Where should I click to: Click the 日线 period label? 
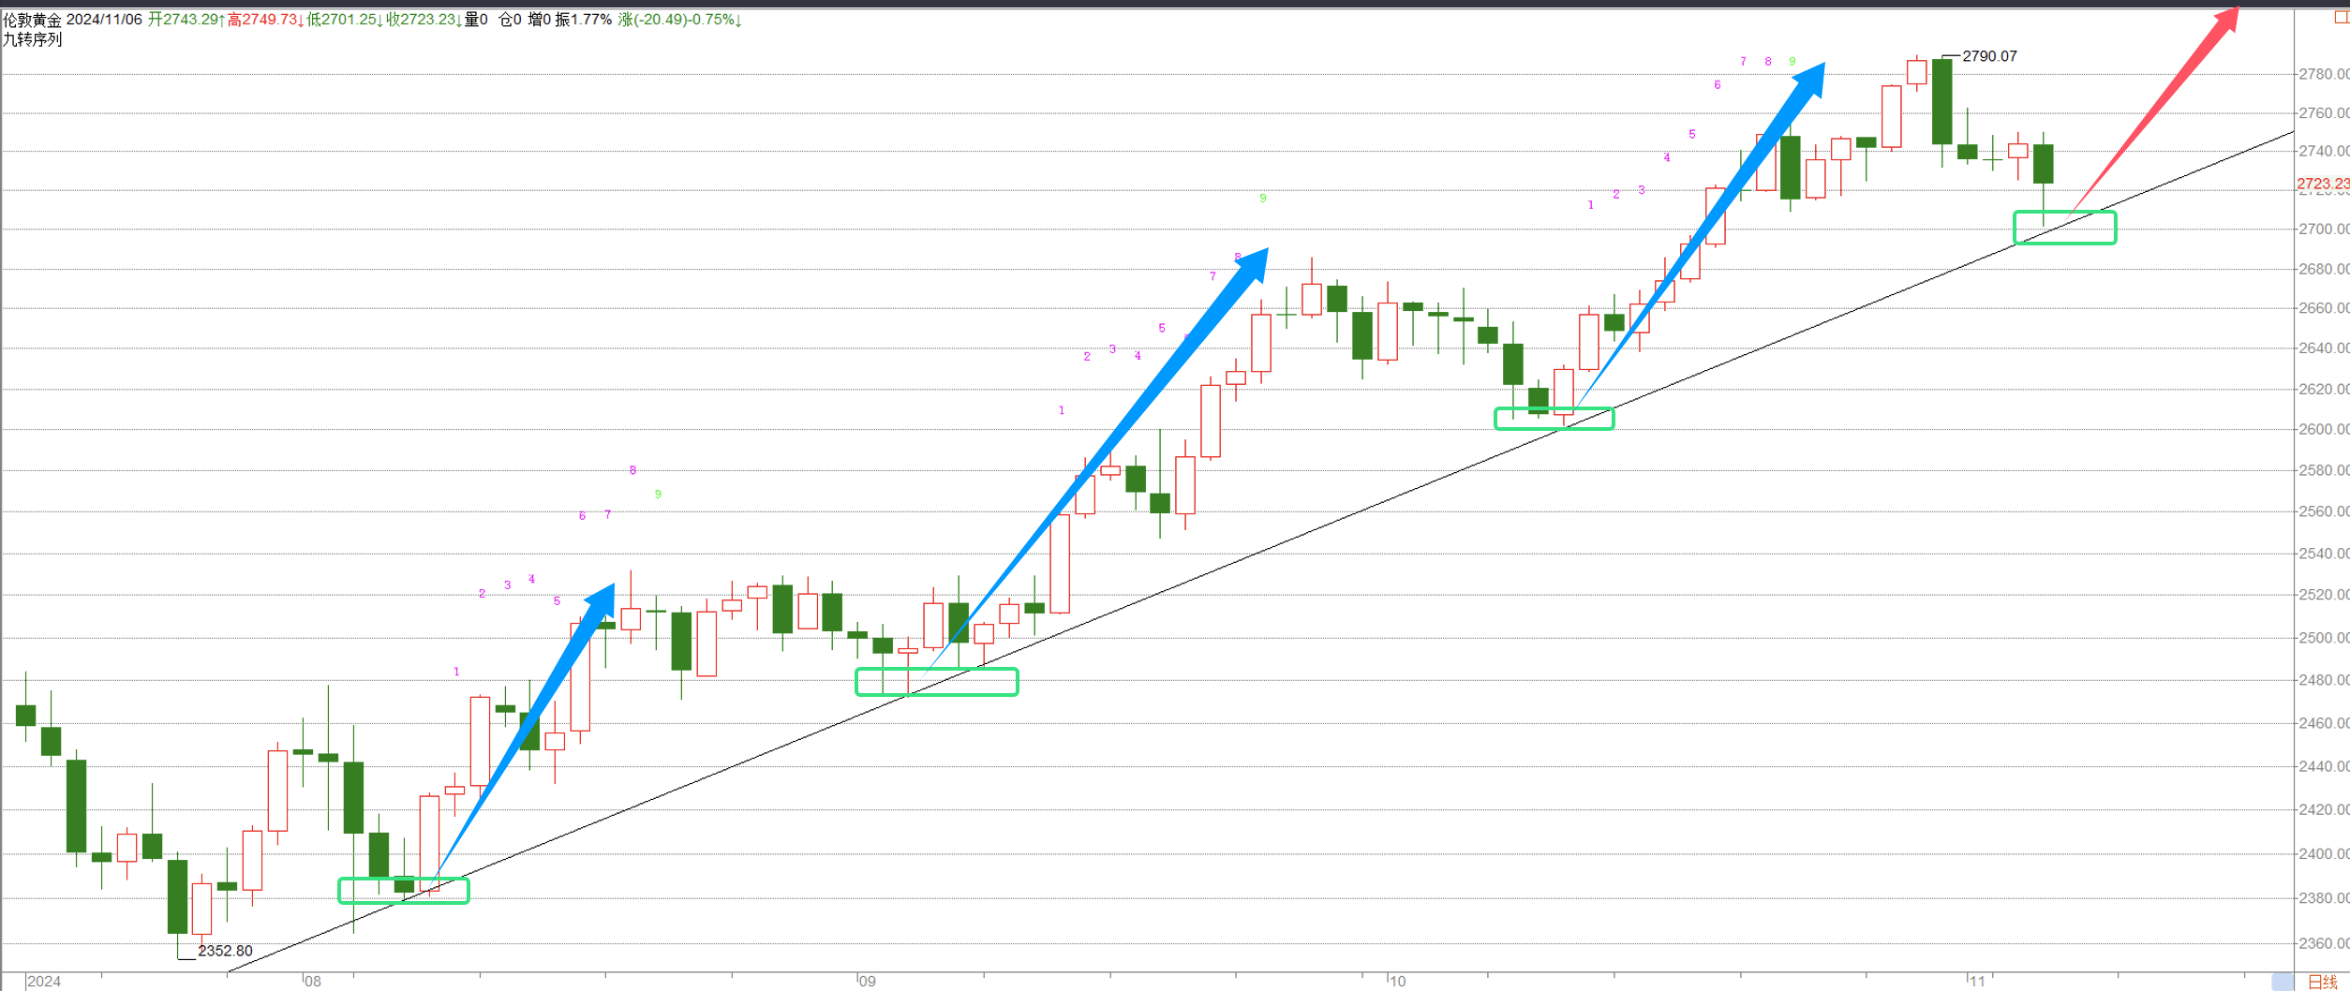point(2322,982)
